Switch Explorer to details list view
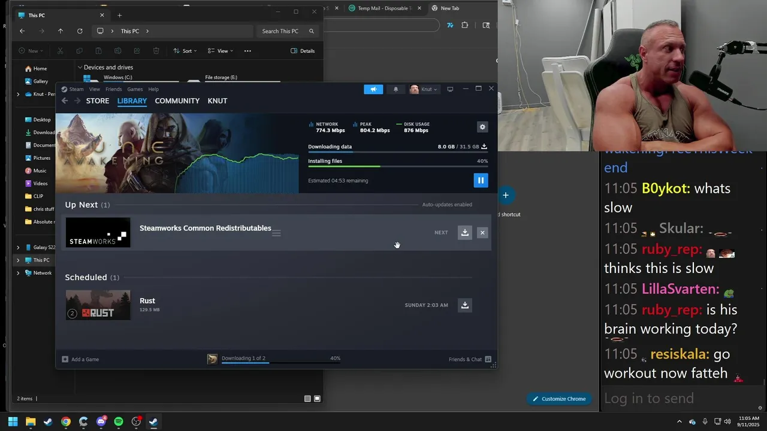The height and width of the screenshot is (431, 767). (x=307, y=399)
